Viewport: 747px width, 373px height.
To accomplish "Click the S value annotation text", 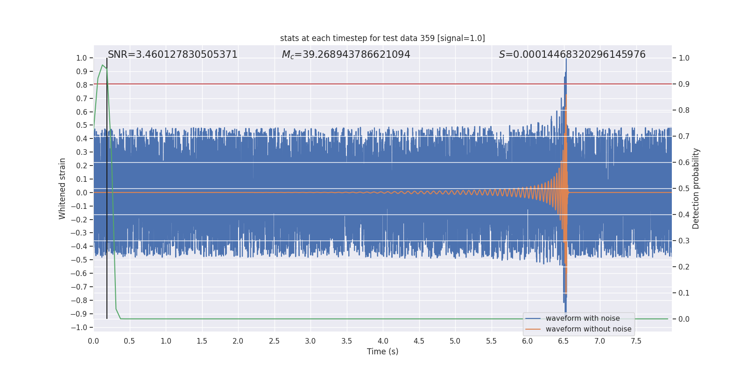I will pyautogui.click(x=572, y=55).
